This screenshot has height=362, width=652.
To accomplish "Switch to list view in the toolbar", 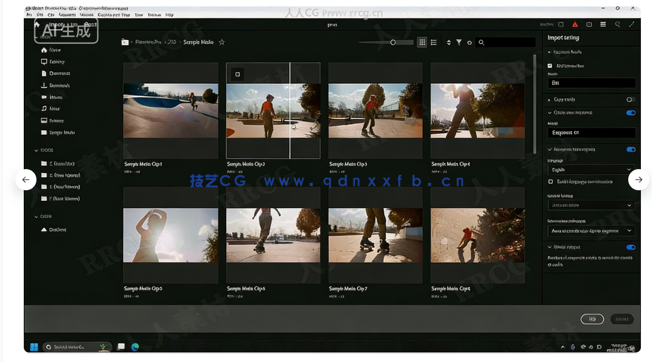I will (x=434, y=42).
